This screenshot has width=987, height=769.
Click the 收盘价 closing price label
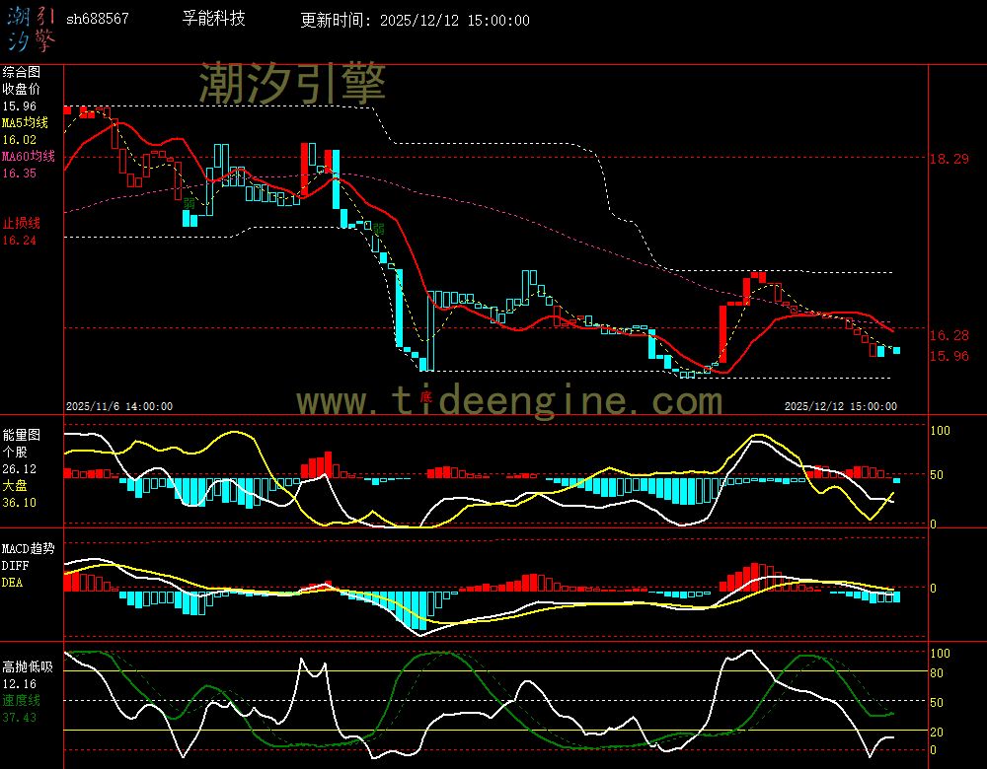(21, 89)
